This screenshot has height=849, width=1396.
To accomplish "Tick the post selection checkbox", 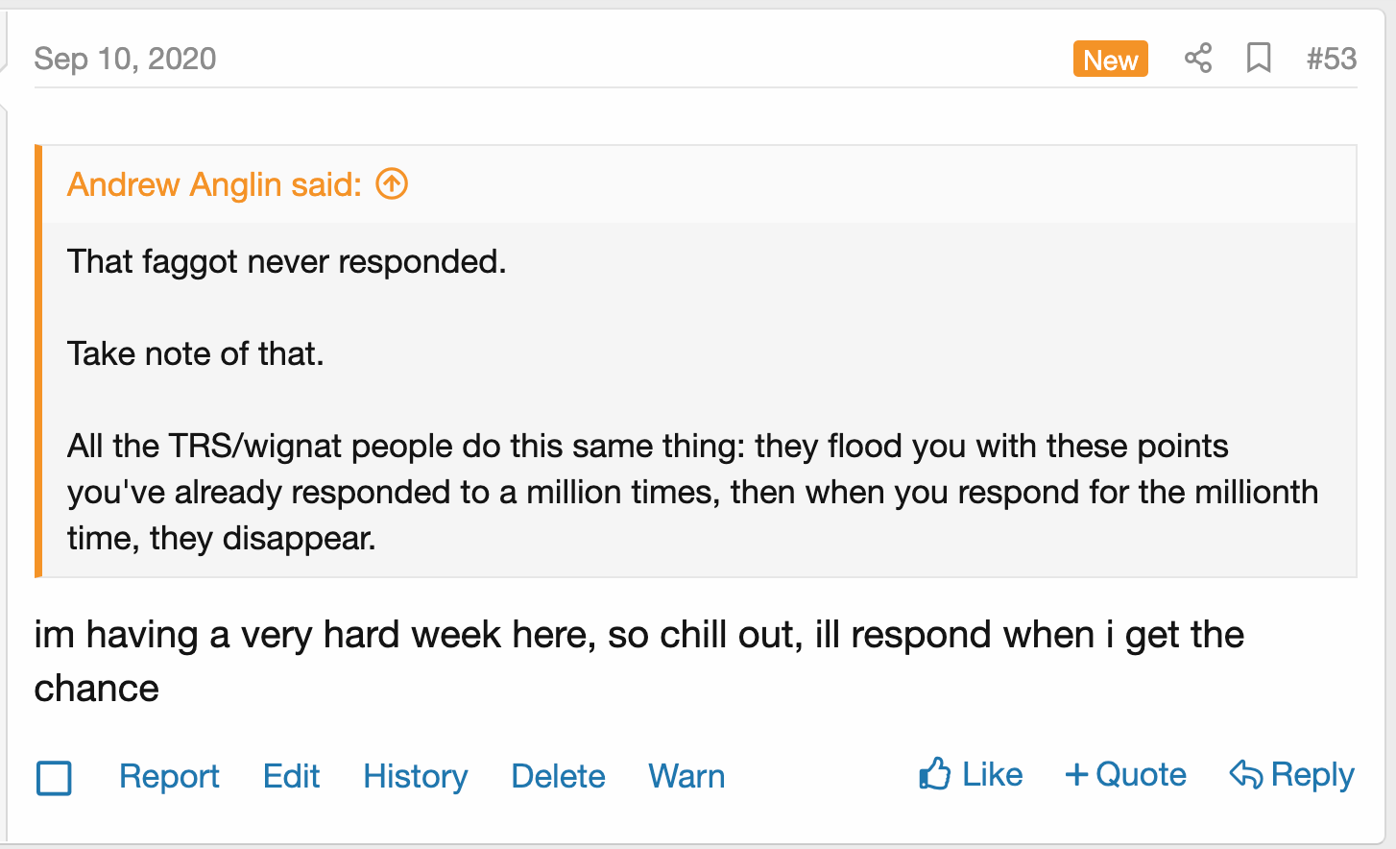I will [x=54, y=777].
